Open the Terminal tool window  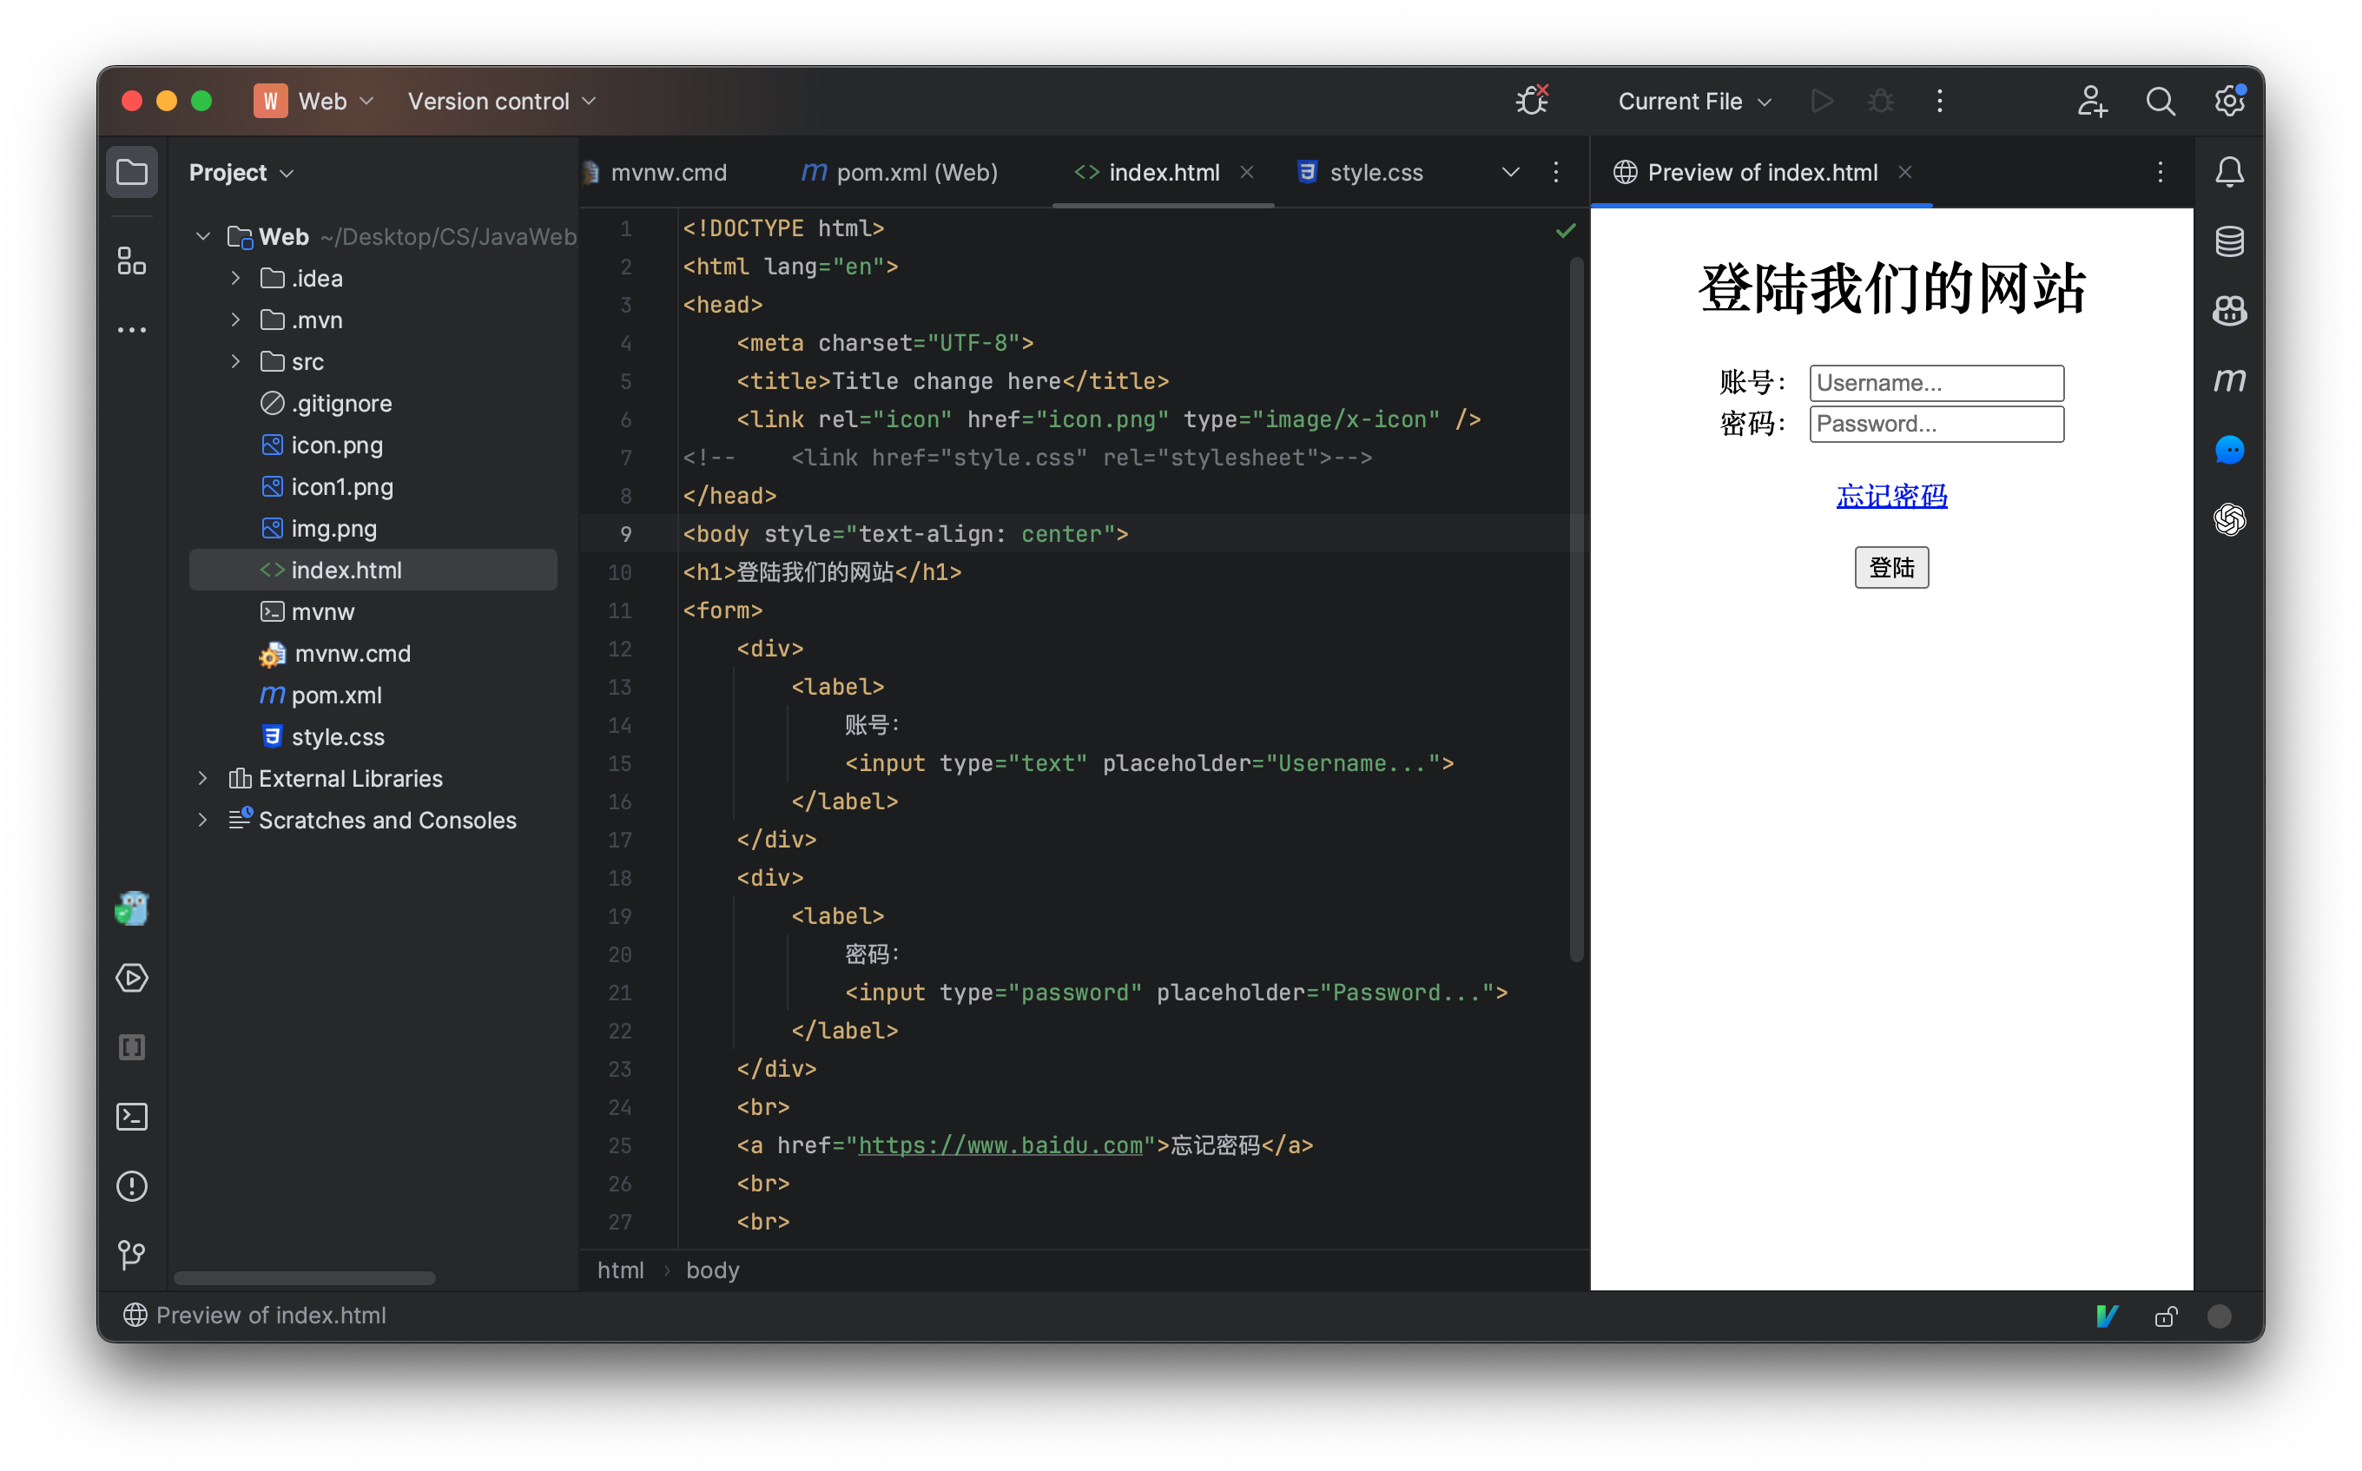coord(132,1117)
